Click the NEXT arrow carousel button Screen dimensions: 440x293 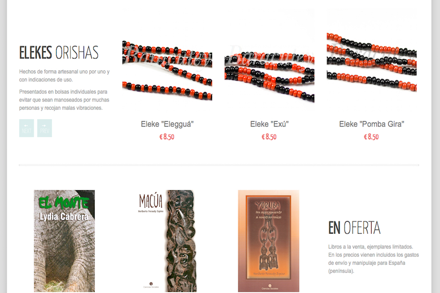(26, 128)
